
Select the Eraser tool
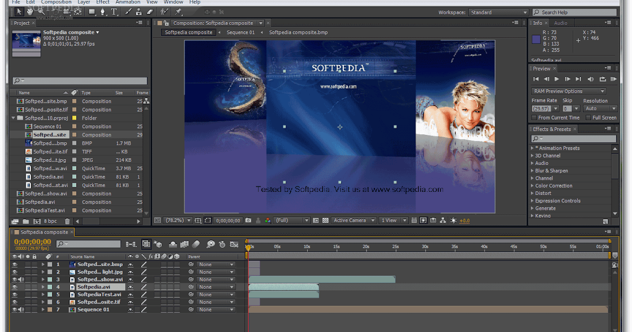click(x=150, y=12)
